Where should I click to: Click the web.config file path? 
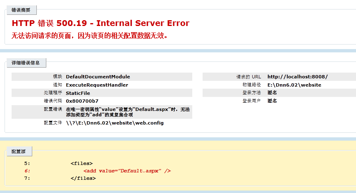pos(115,123)
